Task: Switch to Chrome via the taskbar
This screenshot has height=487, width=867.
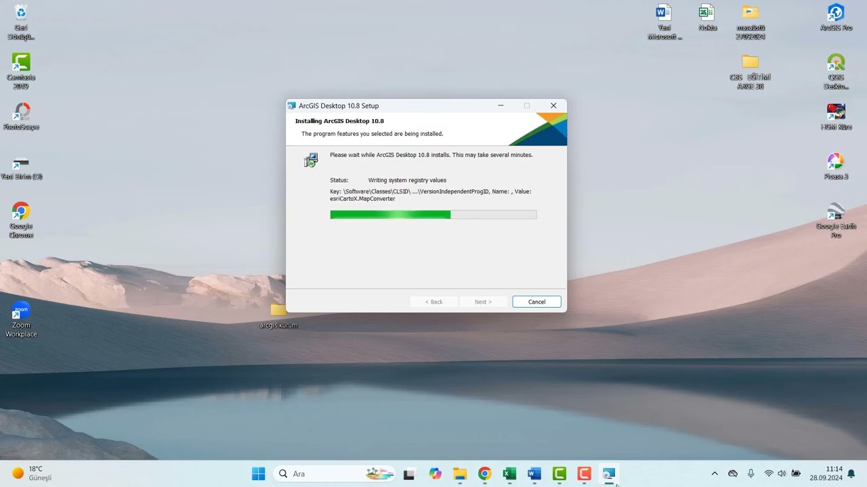Action: coord(485,474)
